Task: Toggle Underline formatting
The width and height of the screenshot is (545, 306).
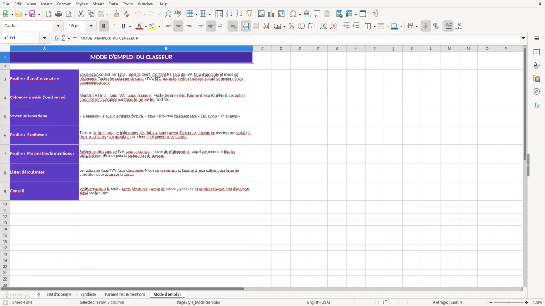Action: 123,26
